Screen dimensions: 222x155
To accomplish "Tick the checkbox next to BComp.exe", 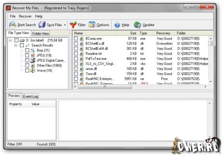I will pyautogui.click(x=76, y=38).
